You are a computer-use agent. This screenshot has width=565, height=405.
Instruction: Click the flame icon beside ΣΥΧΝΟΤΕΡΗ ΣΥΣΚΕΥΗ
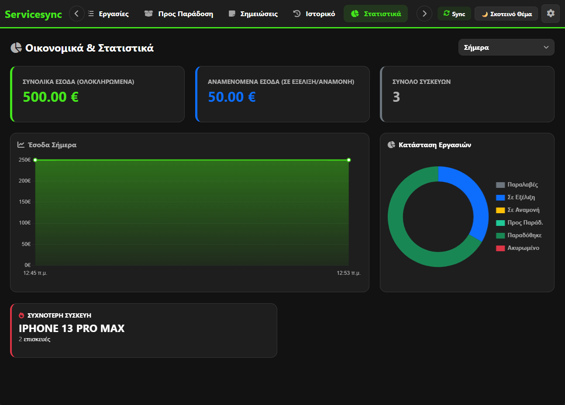(x=21, y=315)
